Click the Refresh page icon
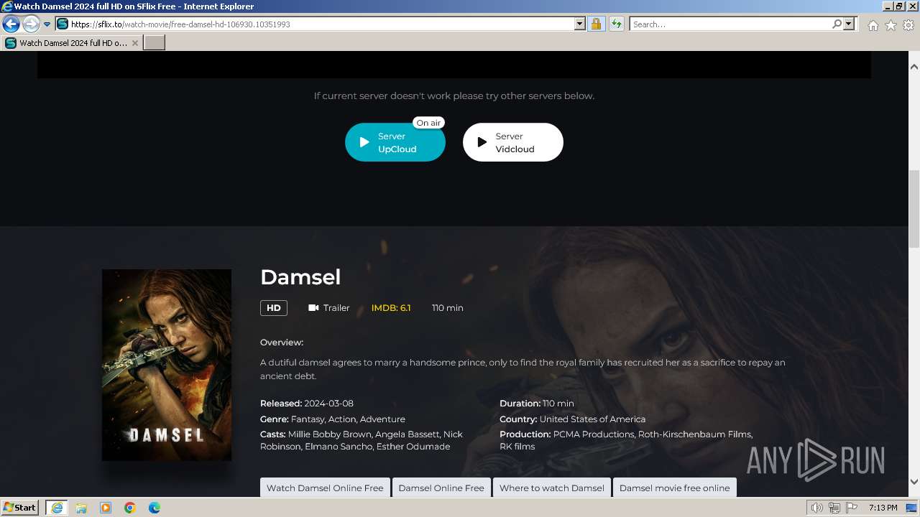920x517 pixels. [617, 24]
